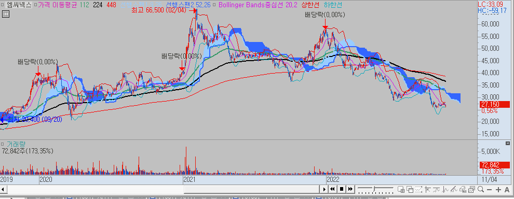Click the 2022 배당락(0,00%) marker
The image size is (514, 199).
pyautogui.click(x=325, y=15)
